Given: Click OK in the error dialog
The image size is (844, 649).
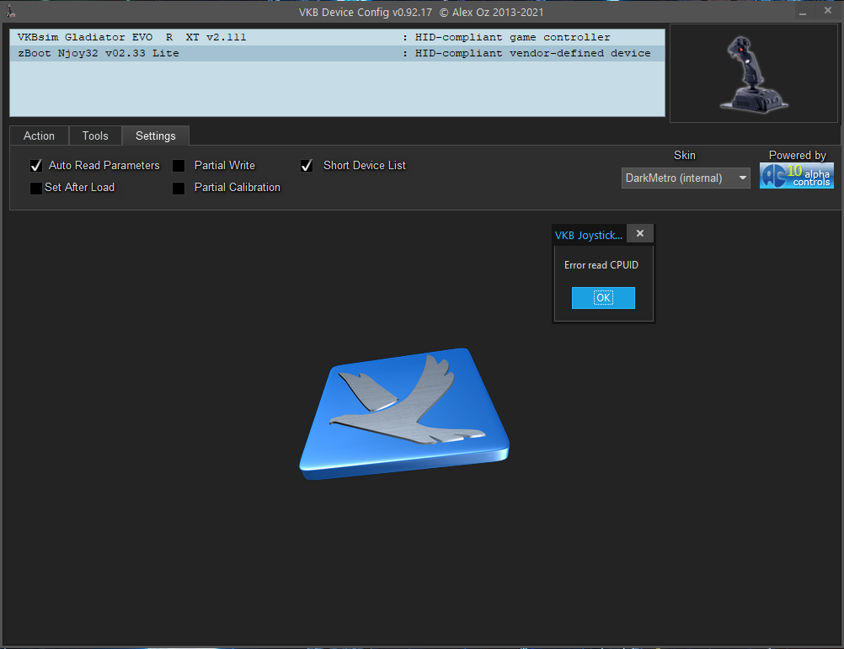Looking at the screenshot, I should coord(603,298).
